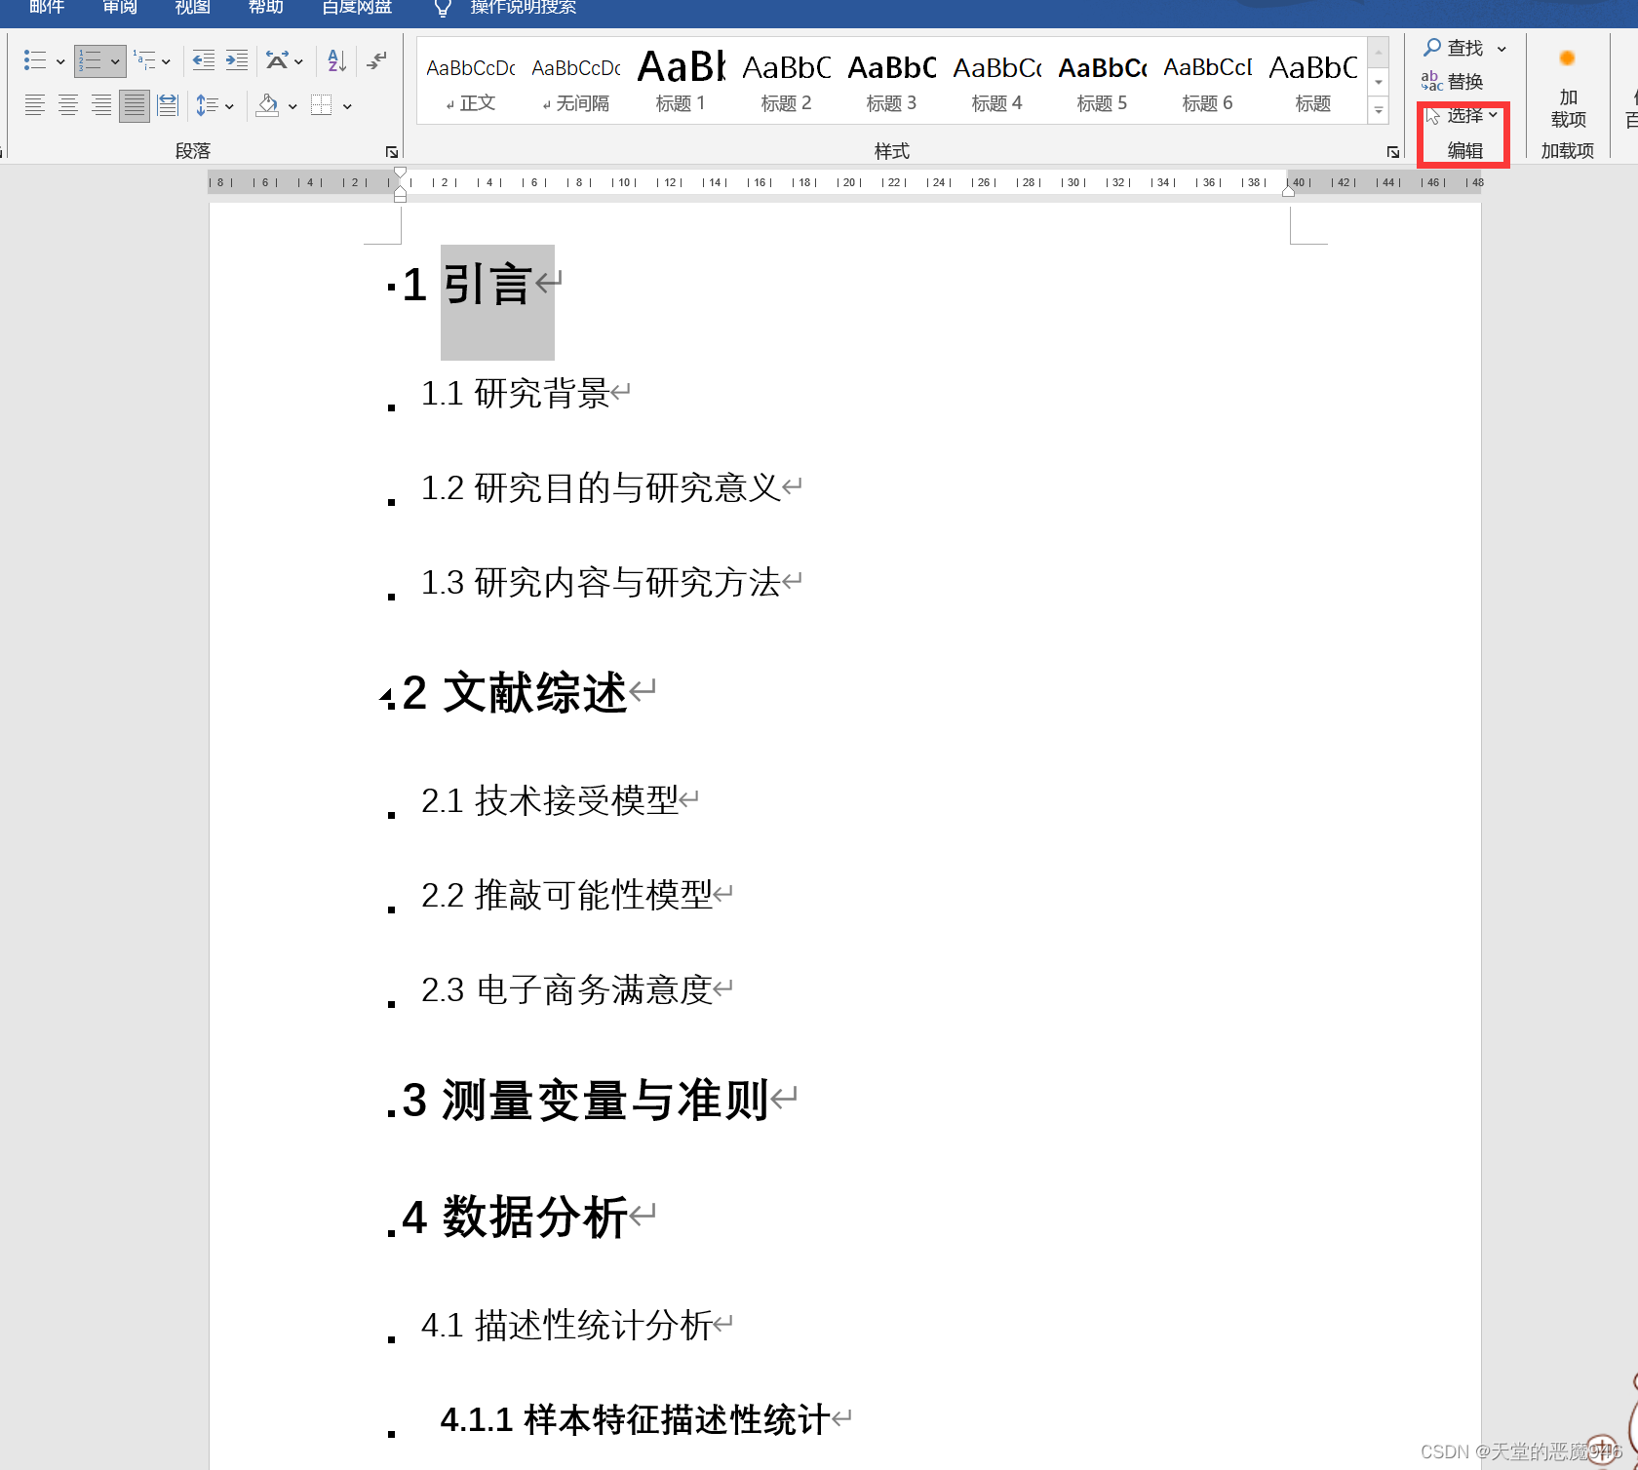Apply the 标题 5 style
This screenshot has height=1470, width=1638.
(1103, 83)
